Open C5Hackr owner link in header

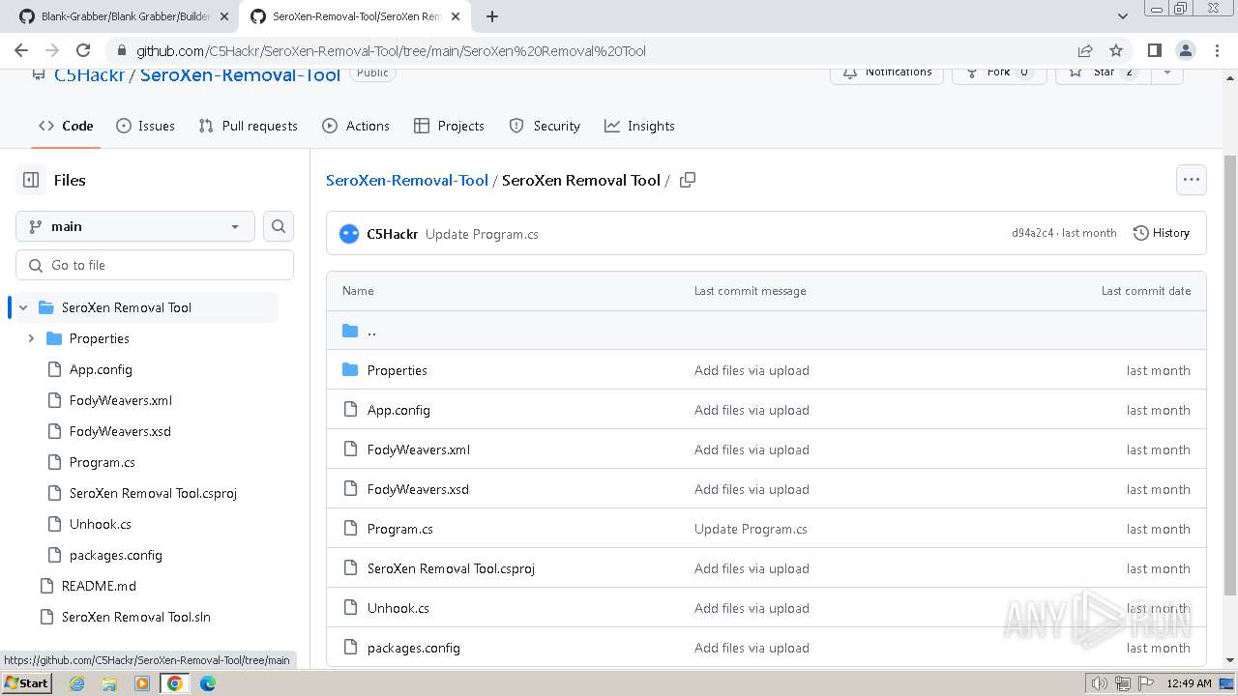[90, 74]
